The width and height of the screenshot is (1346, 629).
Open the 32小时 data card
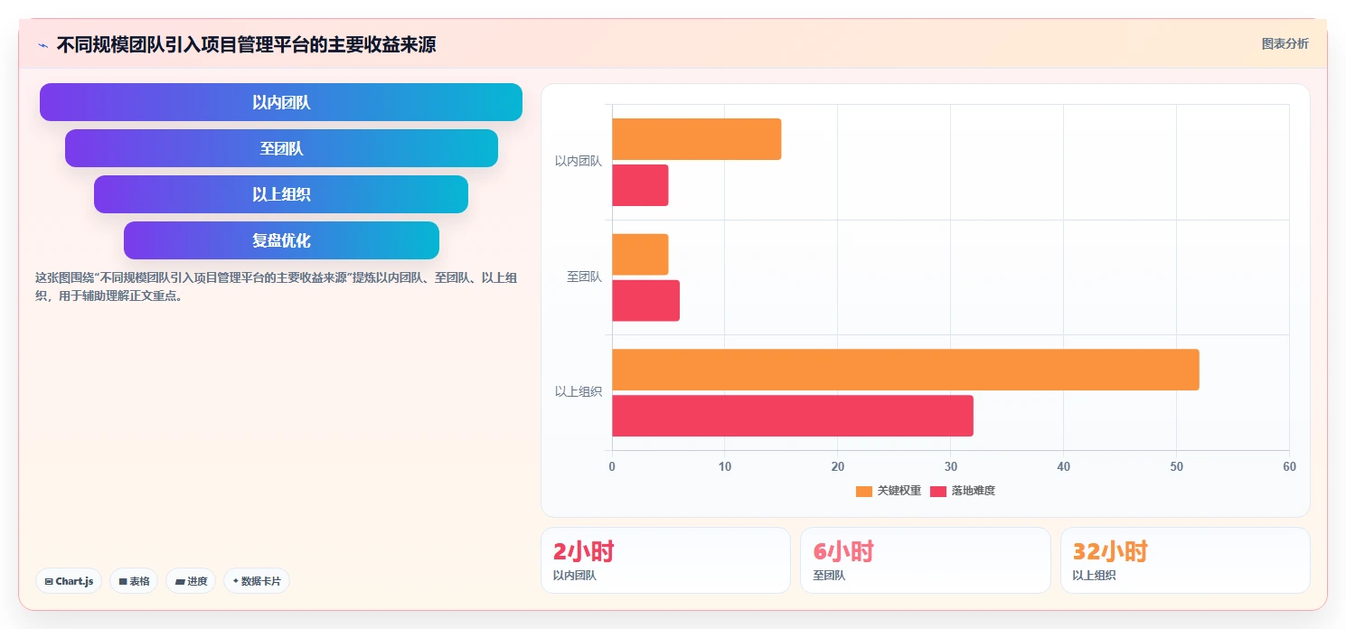pos(1185,560)
